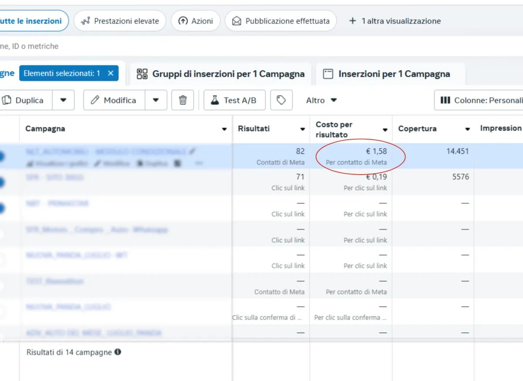Click the info icon beside Risultati di 14 campagne
Viewport: 523px width, 381px height.
(x=118, y=352)
